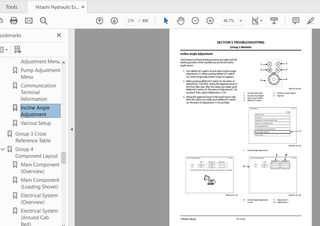Collapse the Group 4 Component Layout bookmark
This screenshot has height=226, width=320.
(x=3, y=149)
